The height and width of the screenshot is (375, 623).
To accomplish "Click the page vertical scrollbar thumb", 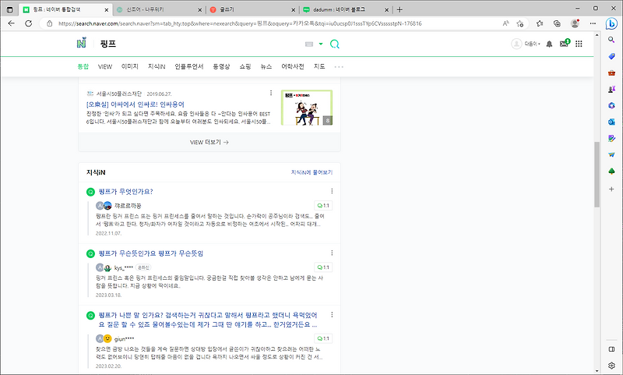I will click(597, 174).
